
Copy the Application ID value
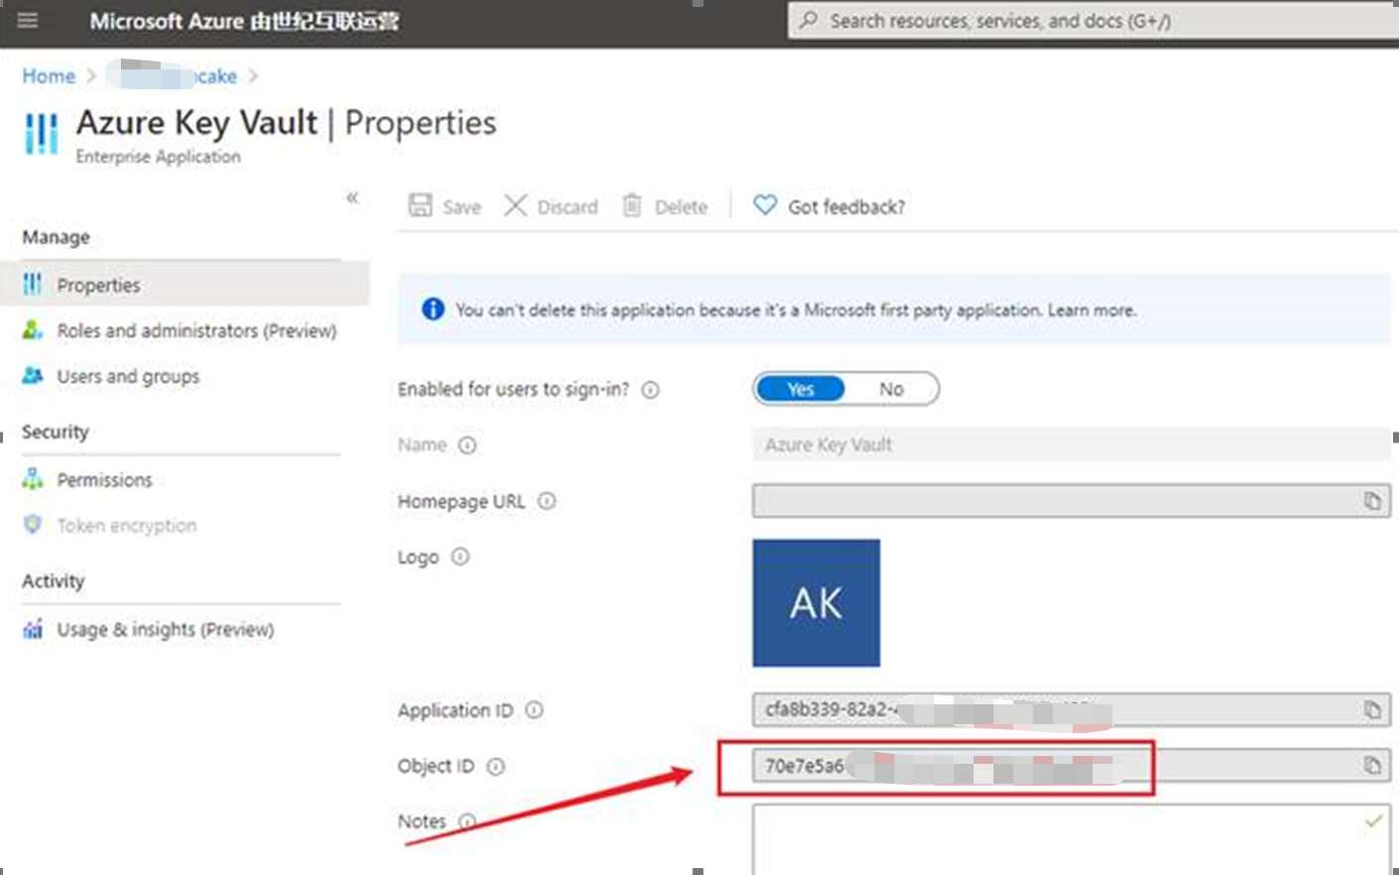click(1372, 709)
